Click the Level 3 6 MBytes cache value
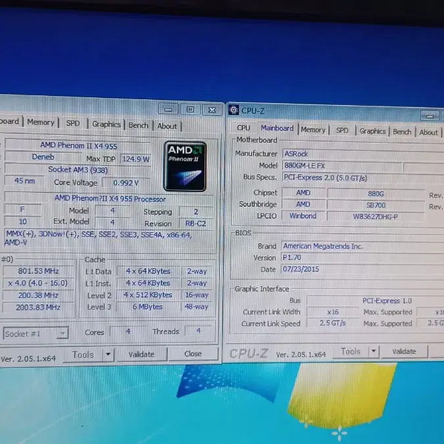This screenshot has width=444, height=444. click(147, 307)
